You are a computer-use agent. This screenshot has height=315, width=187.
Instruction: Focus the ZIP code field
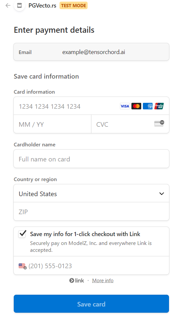(91, 212)
